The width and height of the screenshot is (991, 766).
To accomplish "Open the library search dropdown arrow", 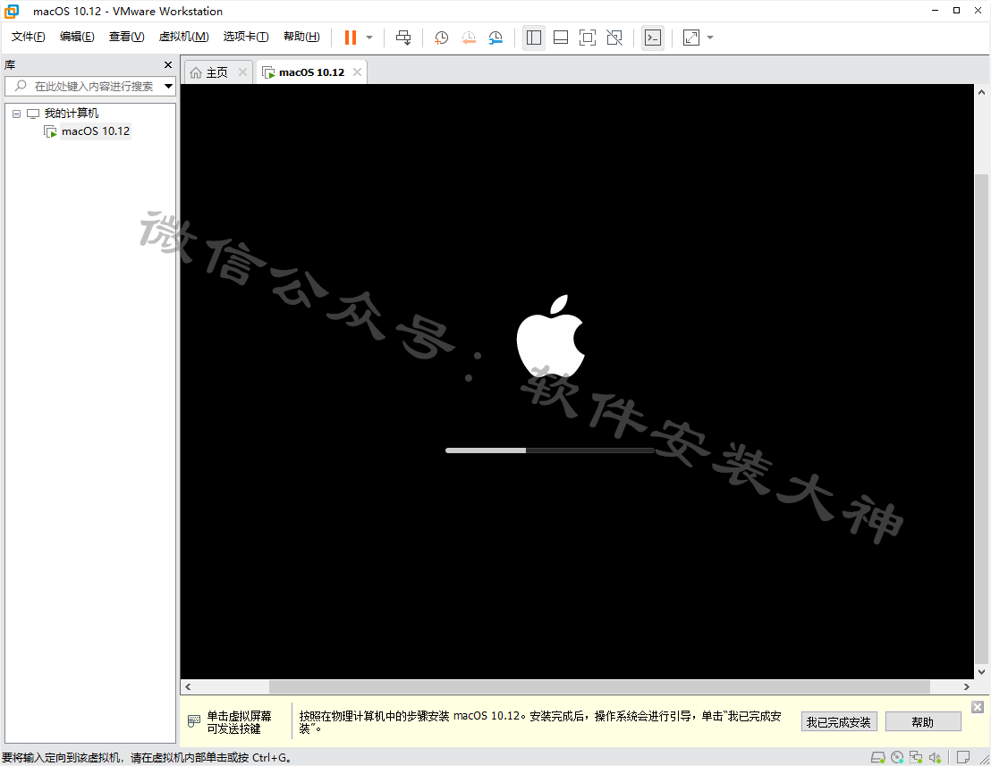I will 169,86.
